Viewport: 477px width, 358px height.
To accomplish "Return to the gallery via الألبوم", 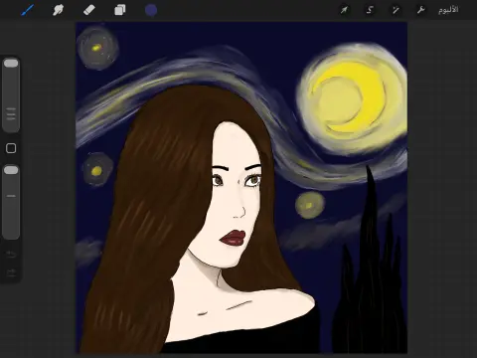I will (x=448, y=10).
